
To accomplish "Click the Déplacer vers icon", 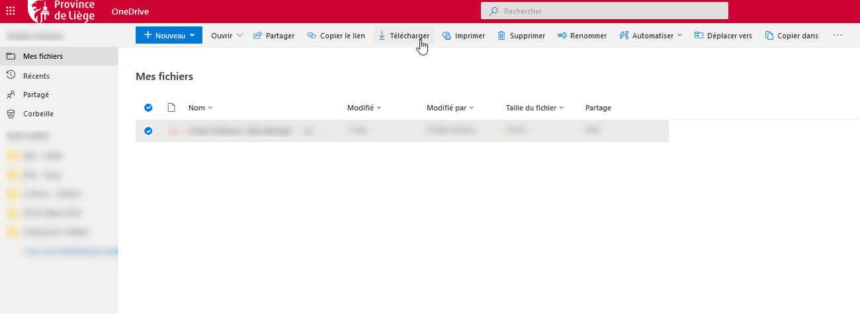I will point(699,36).
